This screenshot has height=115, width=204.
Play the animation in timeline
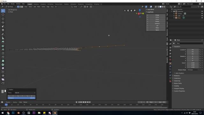85,102
